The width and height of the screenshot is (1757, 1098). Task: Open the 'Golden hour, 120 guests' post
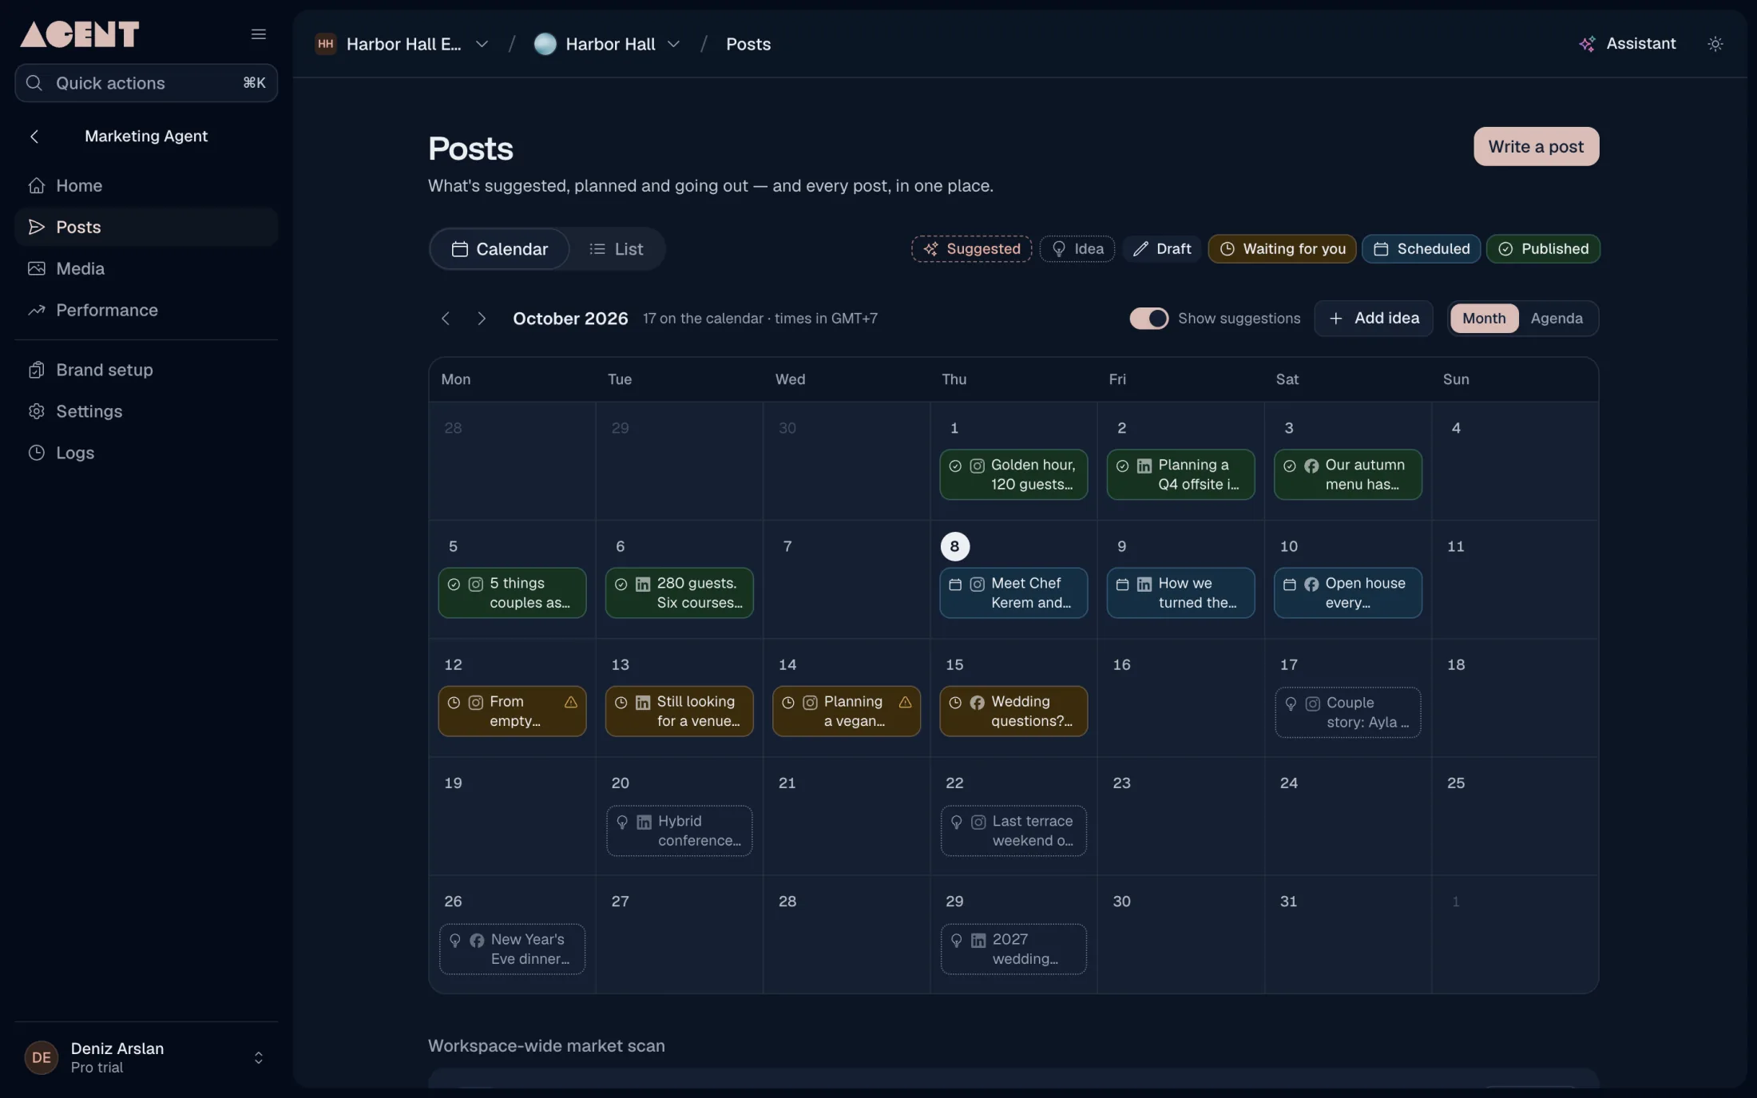tap(1013, 475)
